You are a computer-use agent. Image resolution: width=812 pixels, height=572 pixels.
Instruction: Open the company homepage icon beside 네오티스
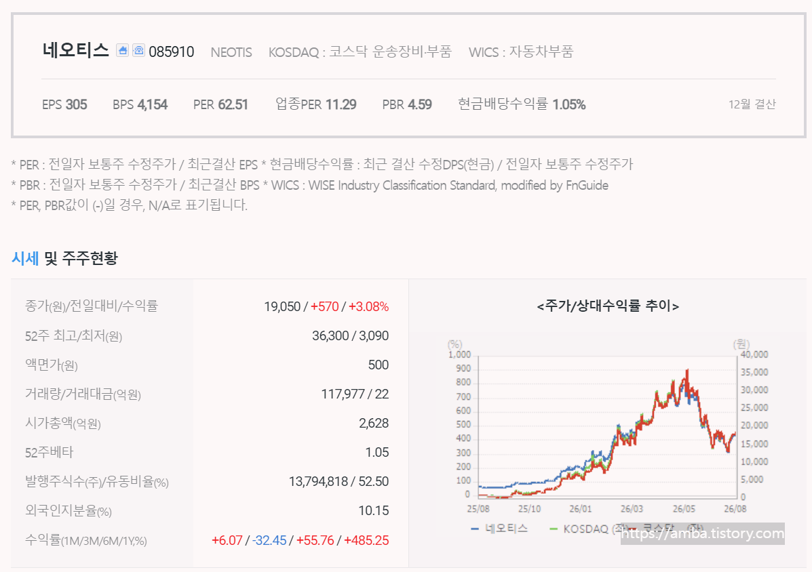(x=122, y=50)
